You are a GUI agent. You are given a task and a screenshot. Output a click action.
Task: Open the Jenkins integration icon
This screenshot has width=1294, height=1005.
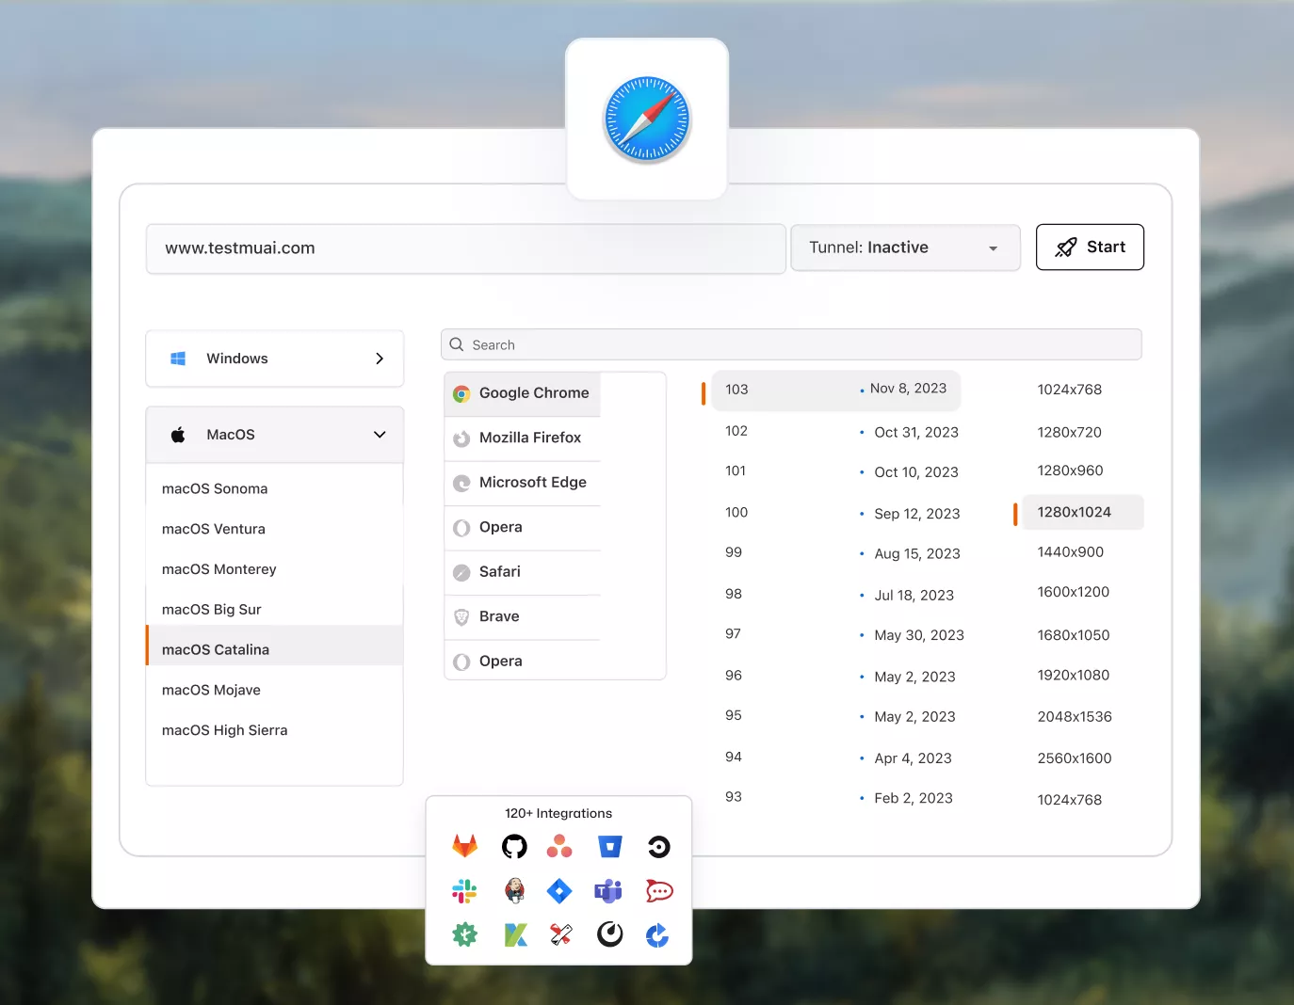point(514,890)
